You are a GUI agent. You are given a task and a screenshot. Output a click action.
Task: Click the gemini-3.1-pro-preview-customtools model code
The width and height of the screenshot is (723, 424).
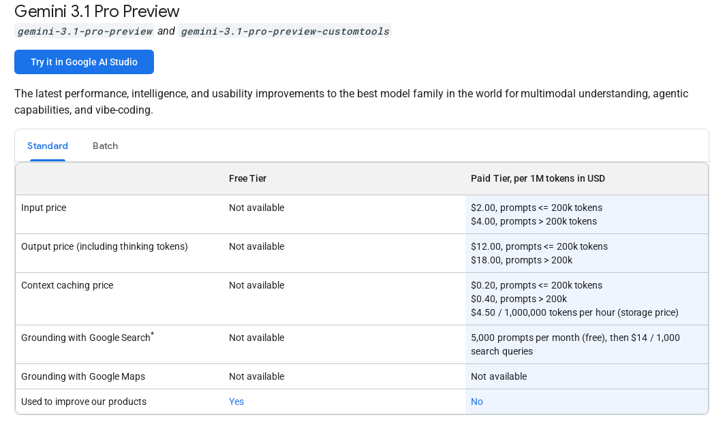(285, 31)
